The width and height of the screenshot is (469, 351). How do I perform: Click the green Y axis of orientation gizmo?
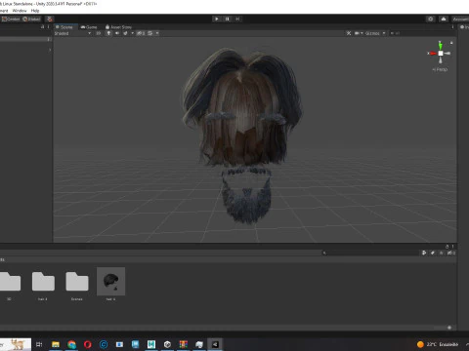(x=440, y=46)
